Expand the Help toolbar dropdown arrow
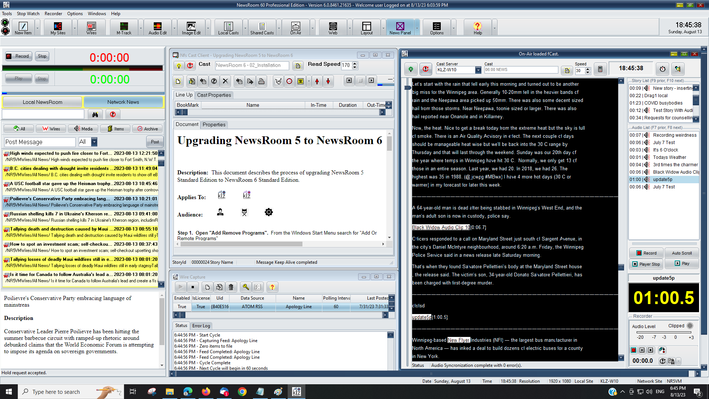Image resolution: width=709 pixels, height=399 pixels. tap(494, 28)
